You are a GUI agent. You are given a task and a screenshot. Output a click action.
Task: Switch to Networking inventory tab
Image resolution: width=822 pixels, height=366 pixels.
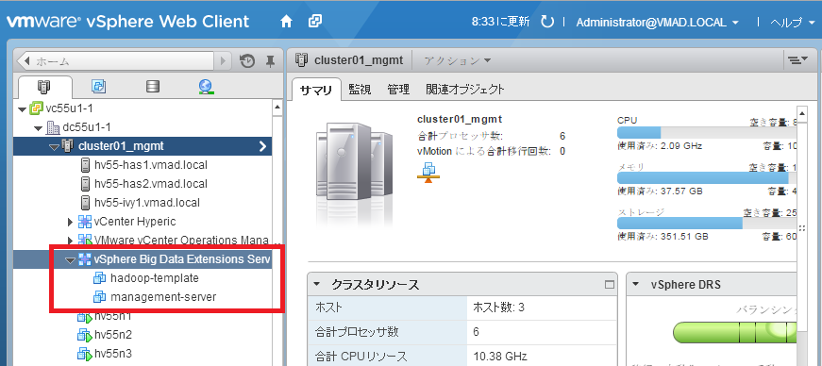click(206, 87)
